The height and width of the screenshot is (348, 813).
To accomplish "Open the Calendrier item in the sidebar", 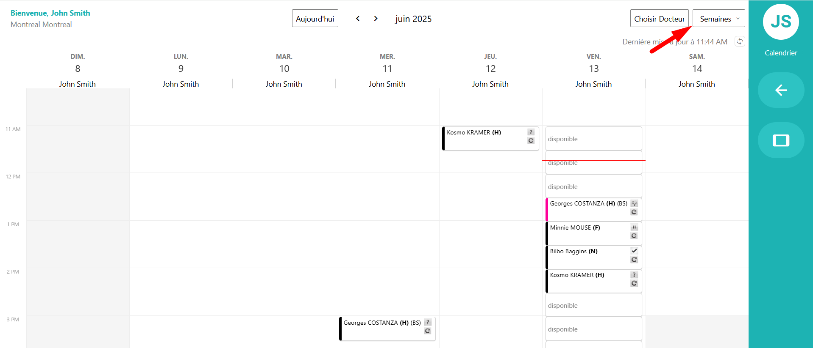I will [780, 52].
